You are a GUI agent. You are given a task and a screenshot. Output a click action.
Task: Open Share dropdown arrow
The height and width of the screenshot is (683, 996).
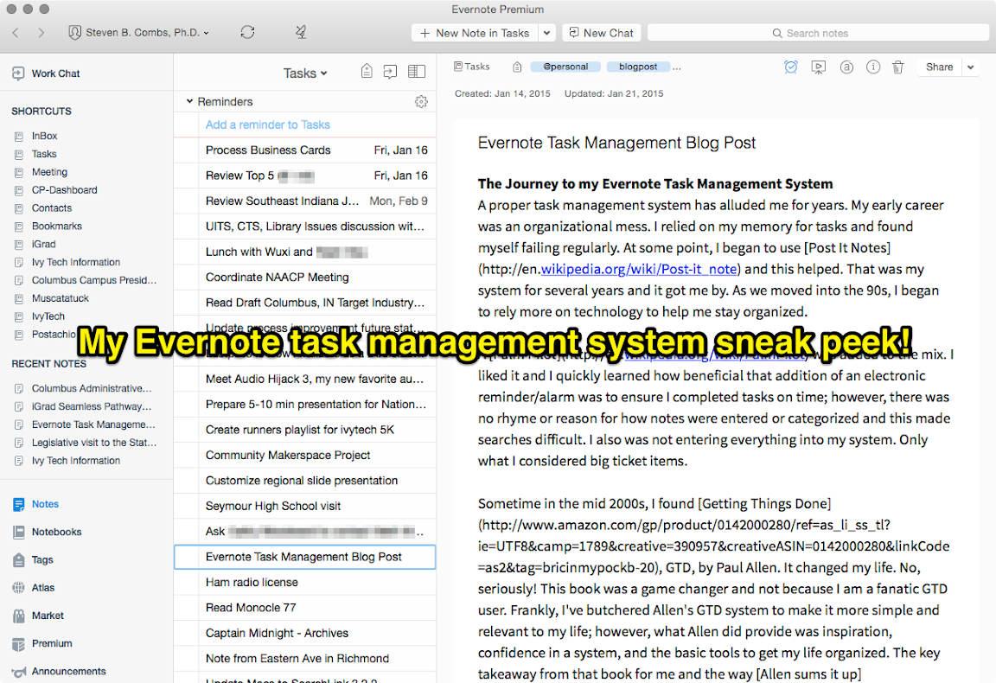[971, 67]
